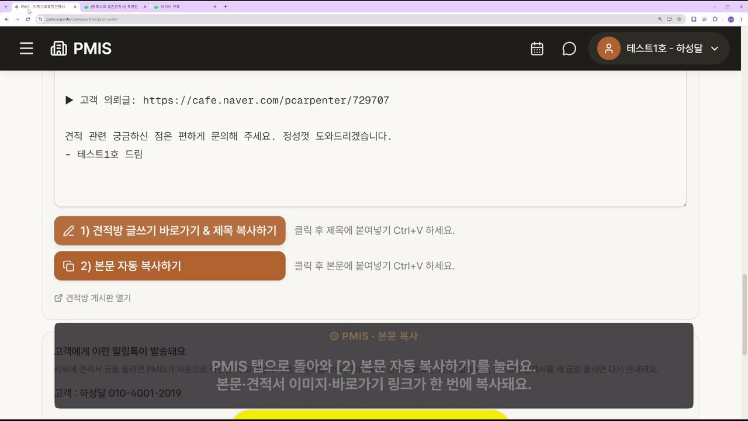Open the Extensions puzzle icon
Image resolution: width=748 pixels, height=421 pixels.
pyautogui.click(x=715, y=19)
